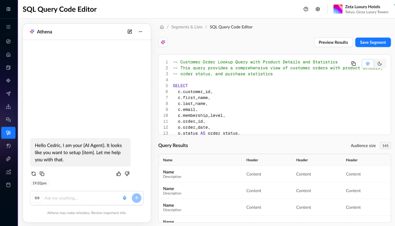Switch code editor to dark theme

click(x=379, y=64)
